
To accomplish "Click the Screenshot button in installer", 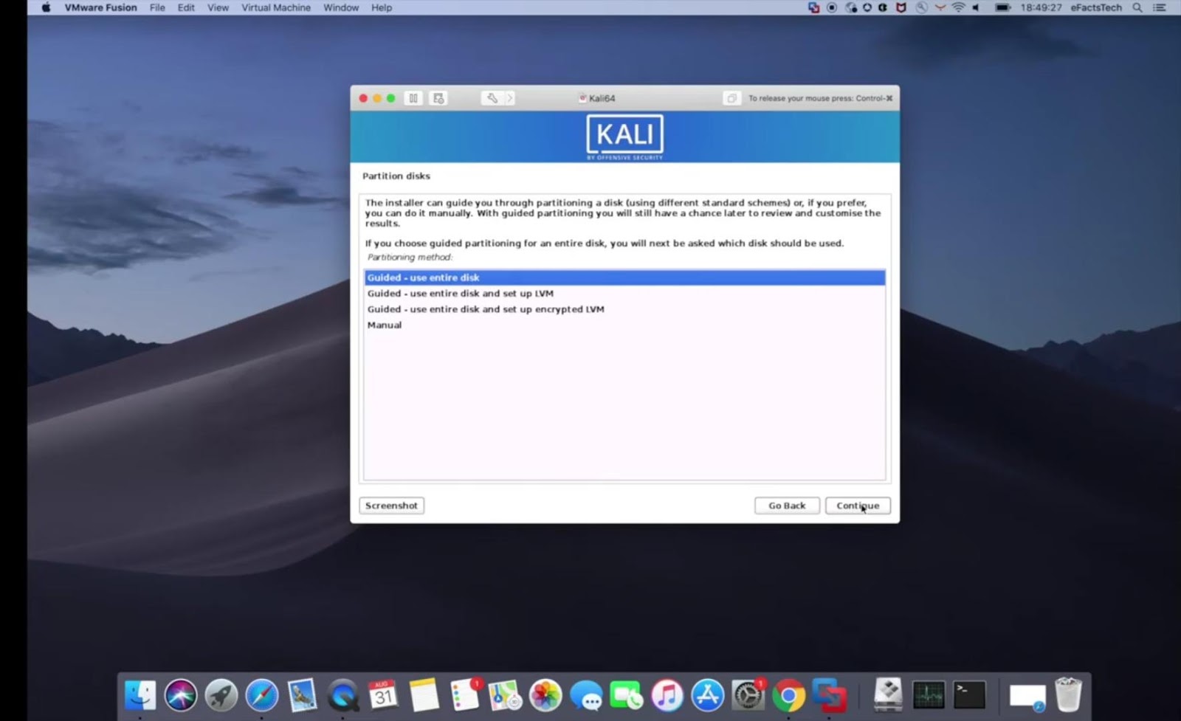I will tap(391, 506).
